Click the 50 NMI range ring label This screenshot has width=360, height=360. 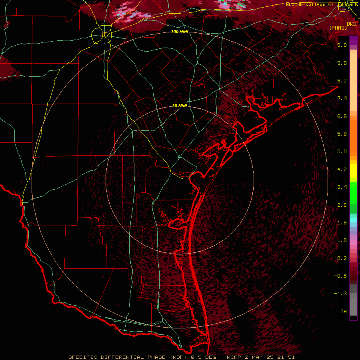pos(180,106)
